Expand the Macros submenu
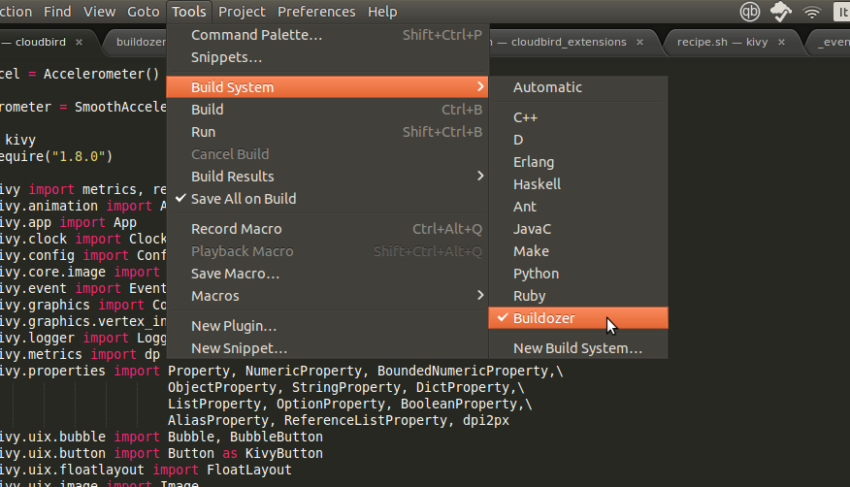The height and width of the screenshot is (487, 850). (327, 296)
